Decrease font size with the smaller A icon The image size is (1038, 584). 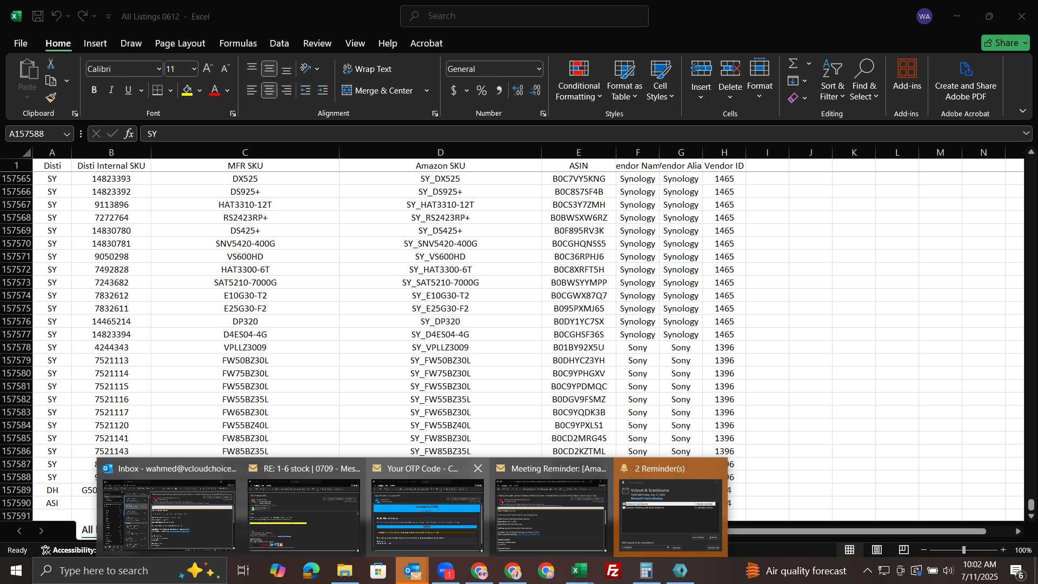click(225, 69)
